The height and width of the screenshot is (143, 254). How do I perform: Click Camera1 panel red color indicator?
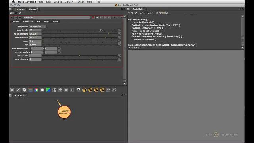(93, 17)
